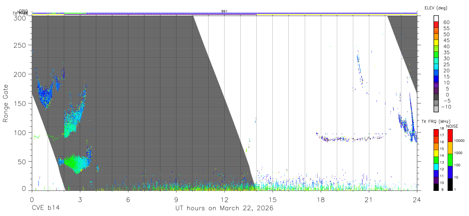Click the 'ELEV (deg)' color bar title
This screenshot has width=469, height=216.
(x=435, y=8)
